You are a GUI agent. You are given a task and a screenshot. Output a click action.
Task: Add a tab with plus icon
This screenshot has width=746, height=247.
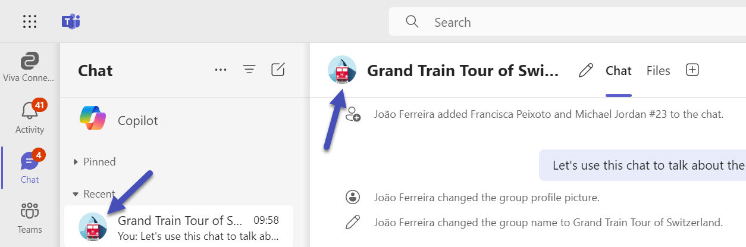[x=692, y=70]
